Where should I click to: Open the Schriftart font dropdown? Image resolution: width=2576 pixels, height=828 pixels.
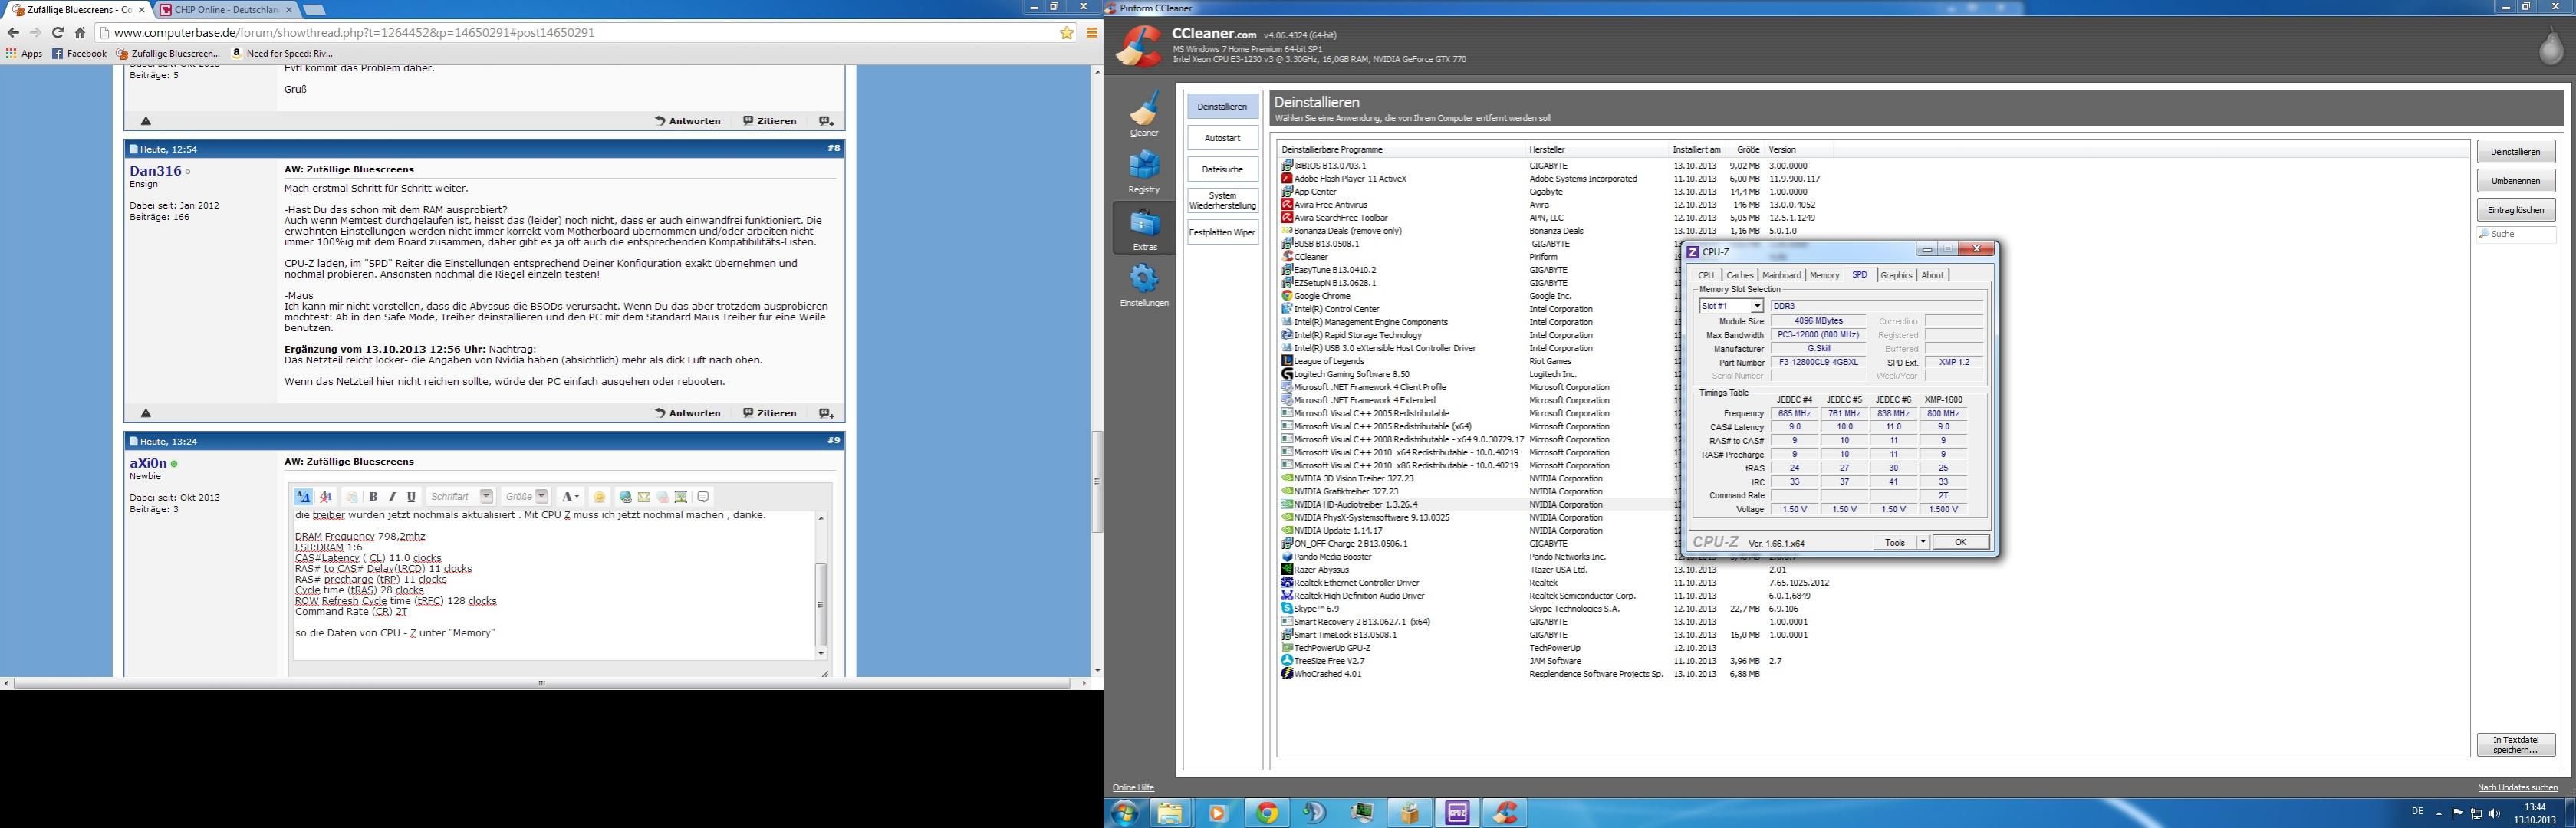pyautogui.click(x=486, y=497)
